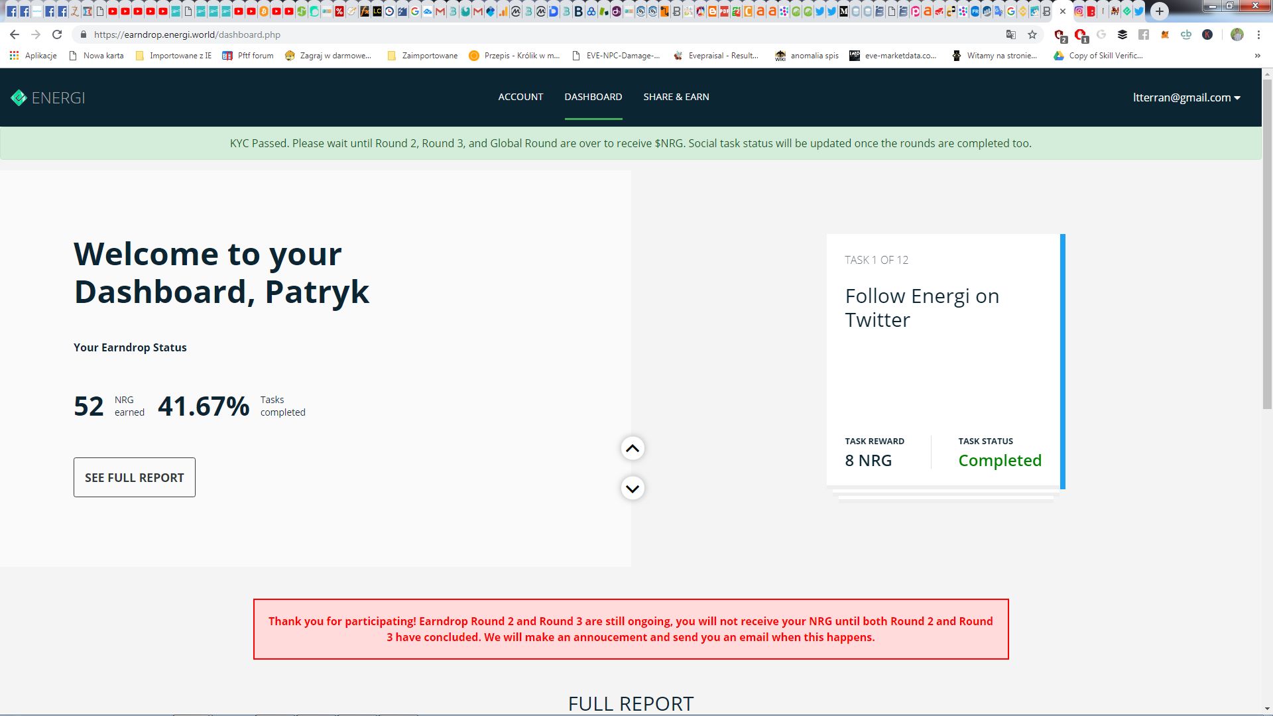Click the translate page icon in address bar
The height and width of the screenshot is (716, 1273).
click(1011, 34)
